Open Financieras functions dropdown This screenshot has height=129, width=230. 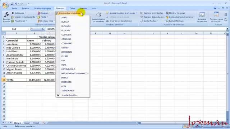pos(19,21)
